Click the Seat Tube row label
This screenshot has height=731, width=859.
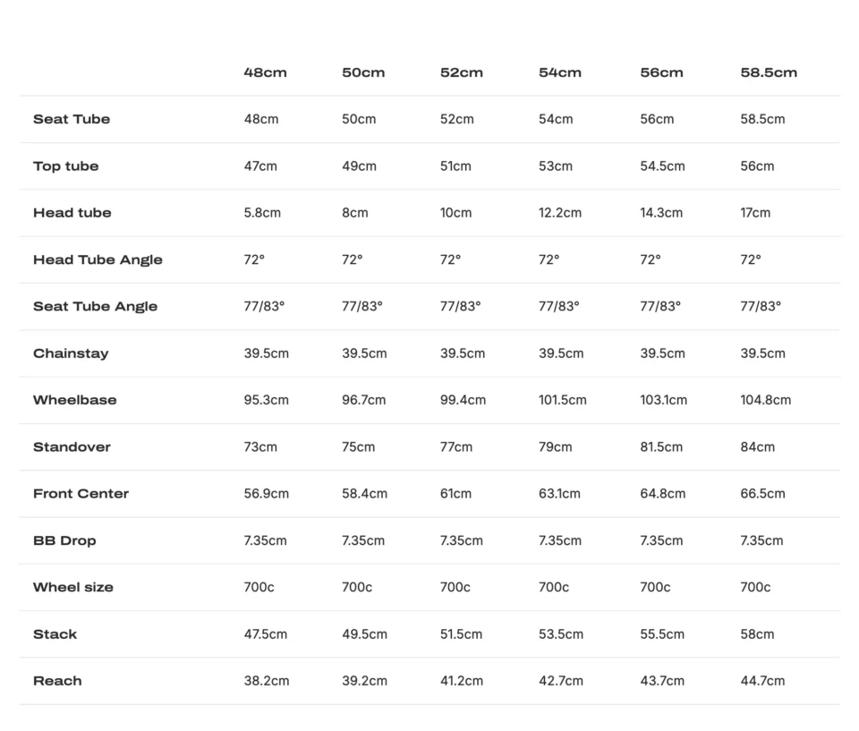tap(72, 119)
